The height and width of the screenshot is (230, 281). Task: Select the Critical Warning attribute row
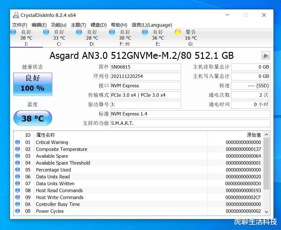pyautogui.click(x=138, y=142)
